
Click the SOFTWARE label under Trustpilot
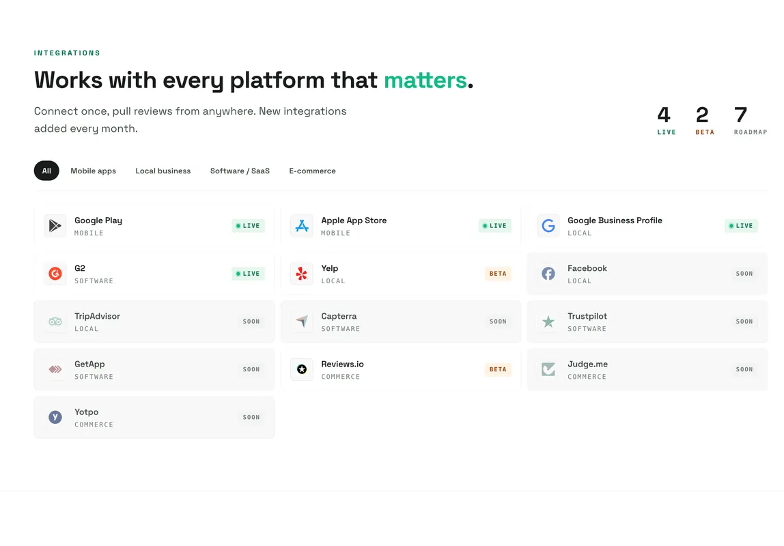click(587, 329)
